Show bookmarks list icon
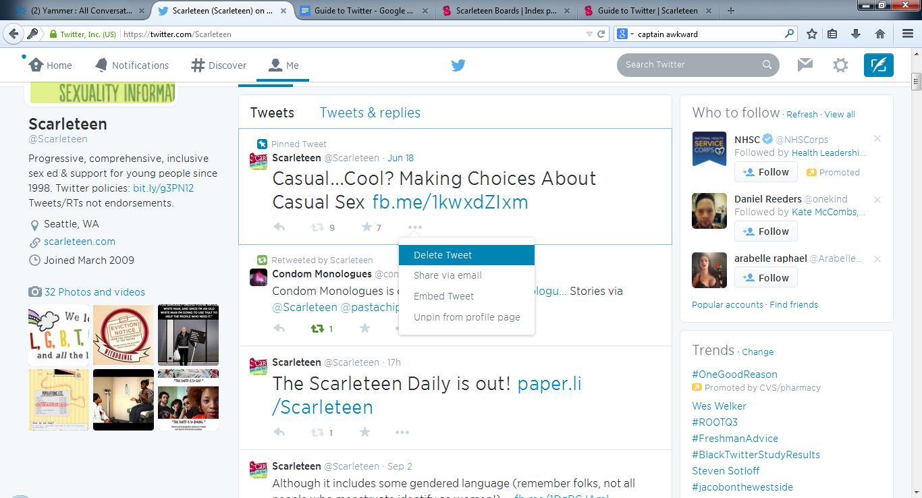922x498 pixels. point(832,34)
